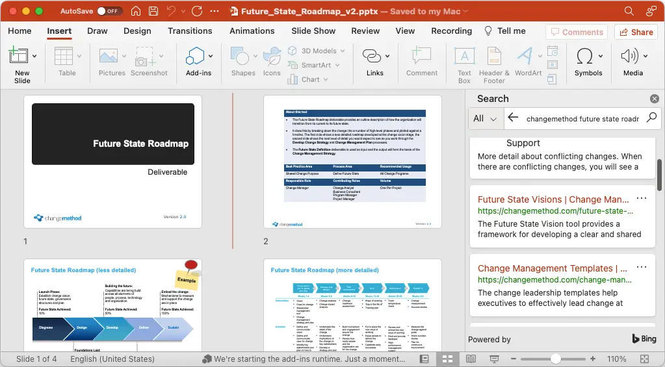This screenshot has width=665, height=367.
Task: Click the Share button
Action: [x=636, y=32]
